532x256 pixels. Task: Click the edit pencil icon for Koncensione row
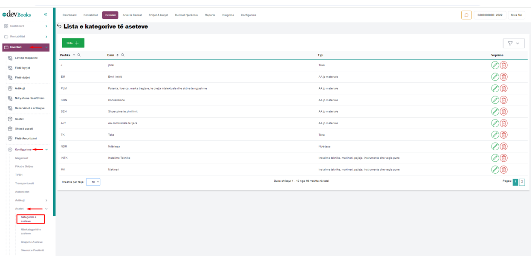[x=494, y=100]
